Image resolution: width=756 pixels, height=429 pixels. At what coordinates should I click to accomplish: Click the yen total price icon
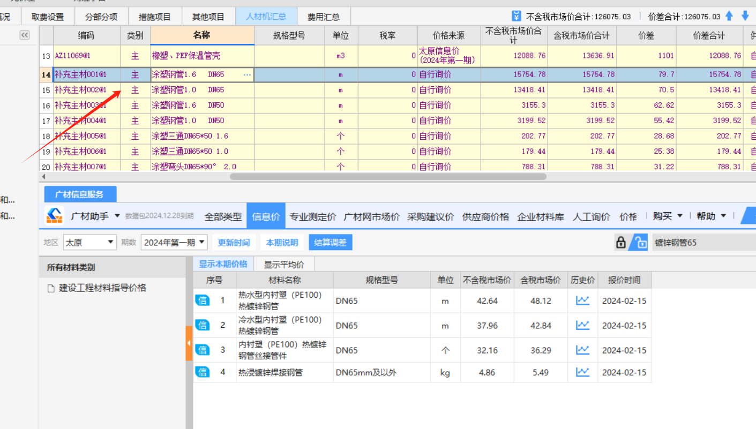(x=517, y=16)
